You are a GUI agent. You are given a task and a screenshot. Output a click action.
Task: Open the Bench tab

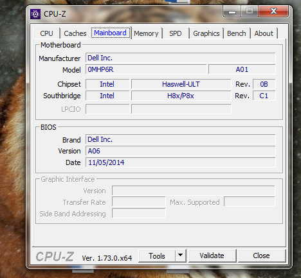[237, 33]
